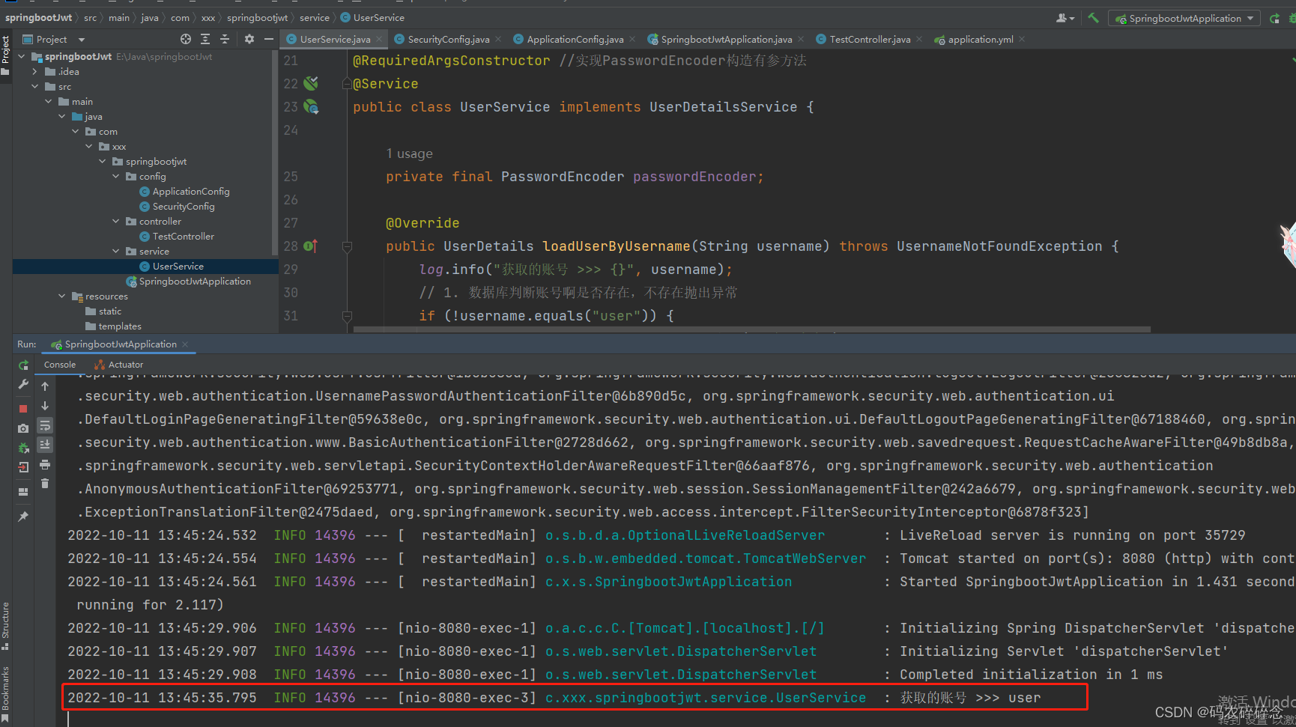Stop the running SpringbootJwtApplication with red square icon

click(x=22, y=408)
